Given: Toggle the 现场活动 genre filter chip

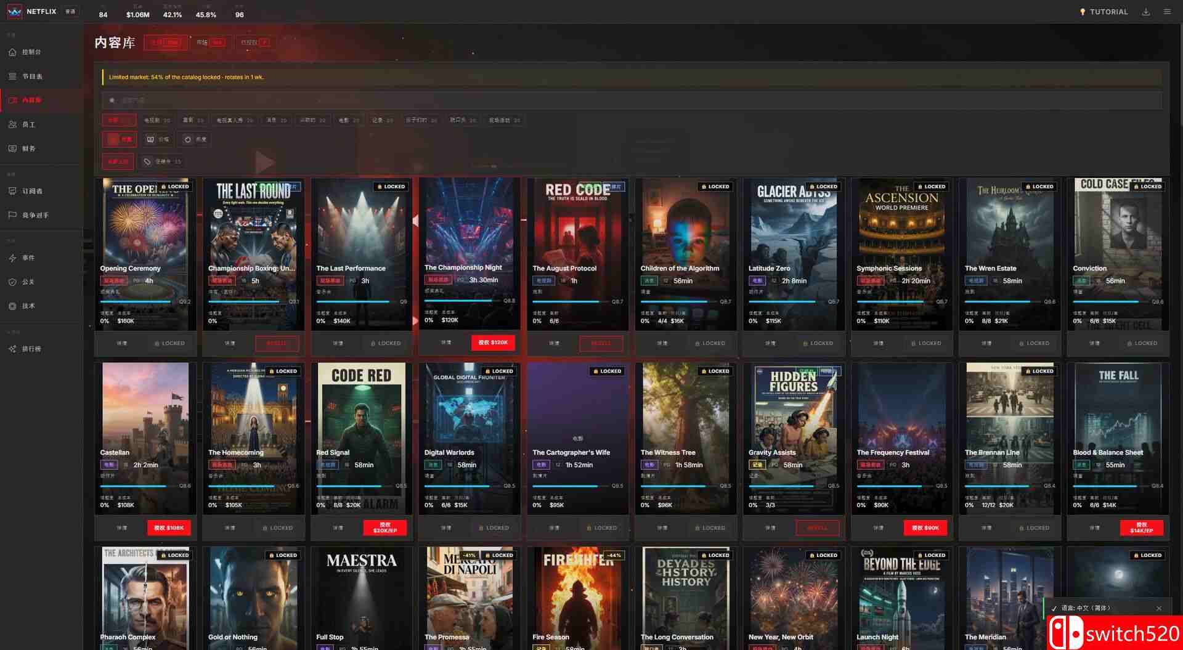Looking at the screenshot, I should pyautogui.click(x=504, y=120).
